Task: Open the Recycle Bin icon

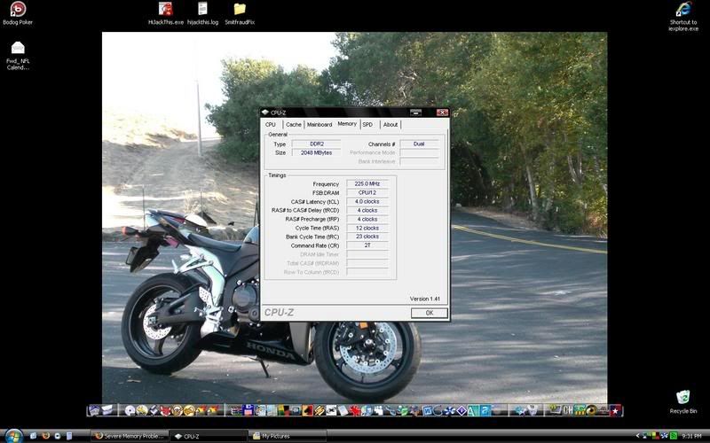Action: coord(682,397)
